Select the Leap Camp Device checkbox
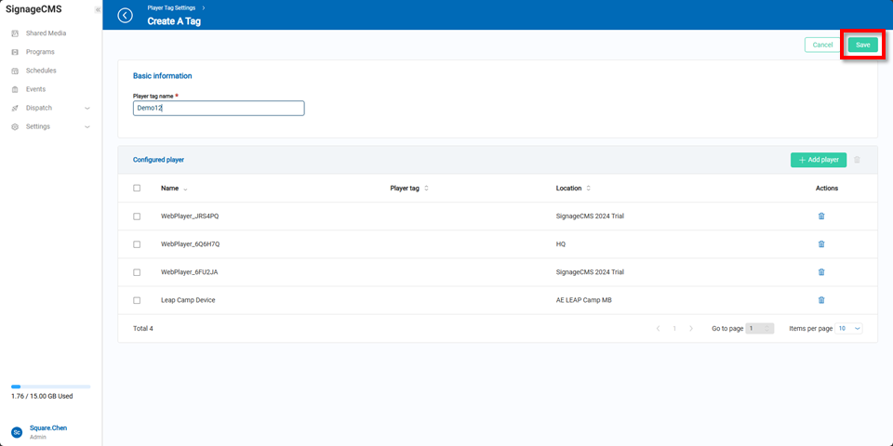 click(x=137, y=300)
